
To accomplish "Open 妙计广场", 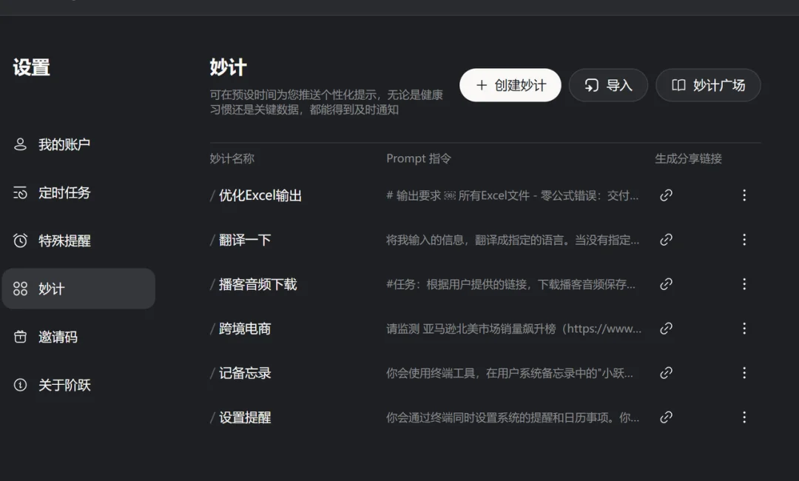I will click(707, 85).
